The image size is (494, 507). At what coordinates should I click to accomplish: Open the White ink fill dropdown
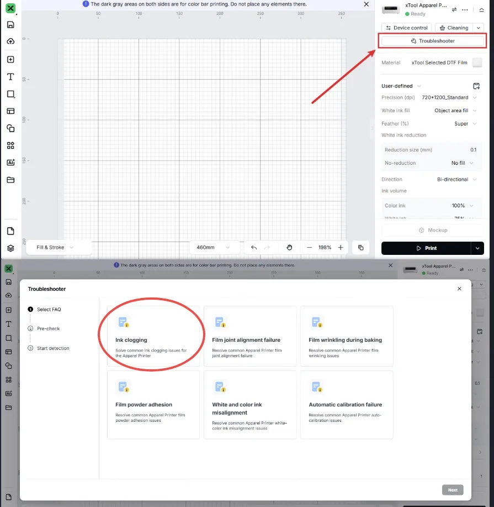pyautogui.click(x=475, y=111)
